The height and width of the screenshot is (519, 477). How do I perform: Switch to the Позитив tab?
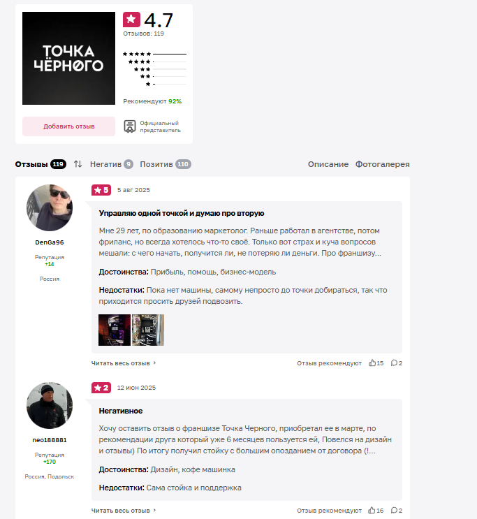tap(165, 164)
